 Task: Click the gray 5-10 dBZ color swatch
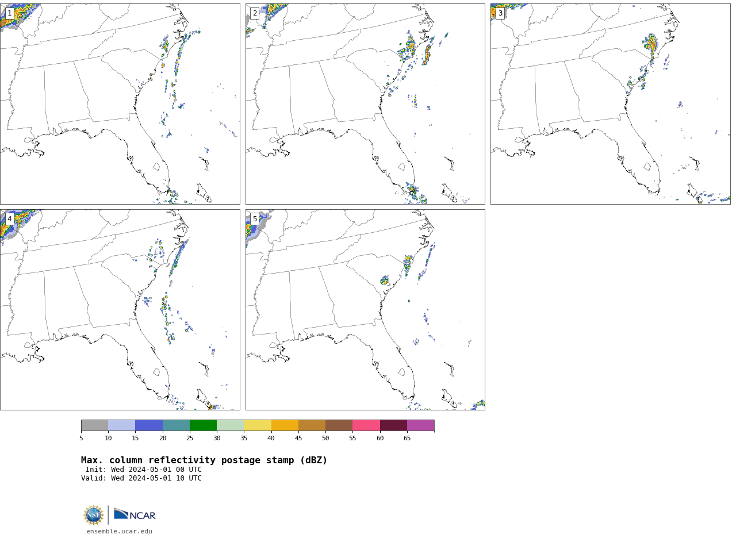pos(94,425)
